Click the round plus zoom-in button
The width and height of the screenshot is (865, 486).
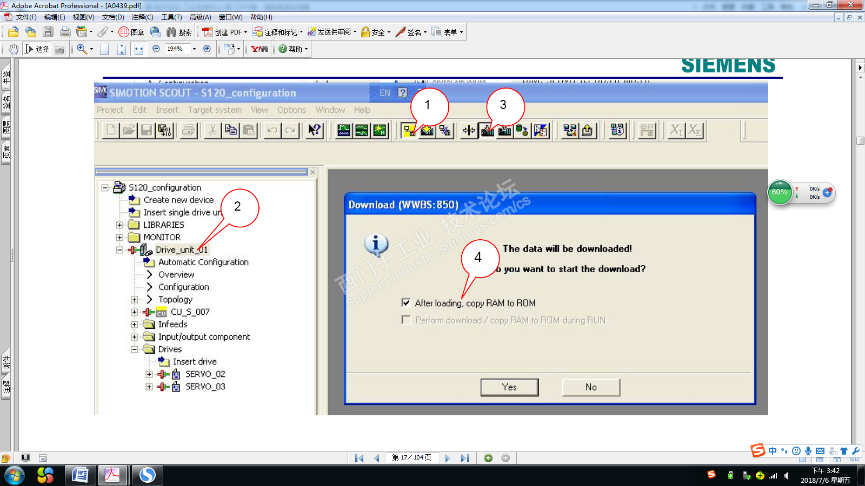click(x=207, y=49)
